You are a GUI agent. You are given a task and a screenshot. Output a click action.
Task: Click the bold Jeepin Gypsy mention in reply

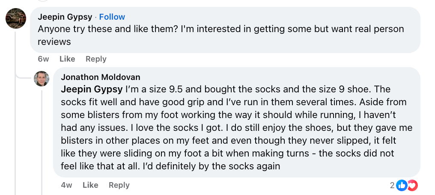[92, 90]
